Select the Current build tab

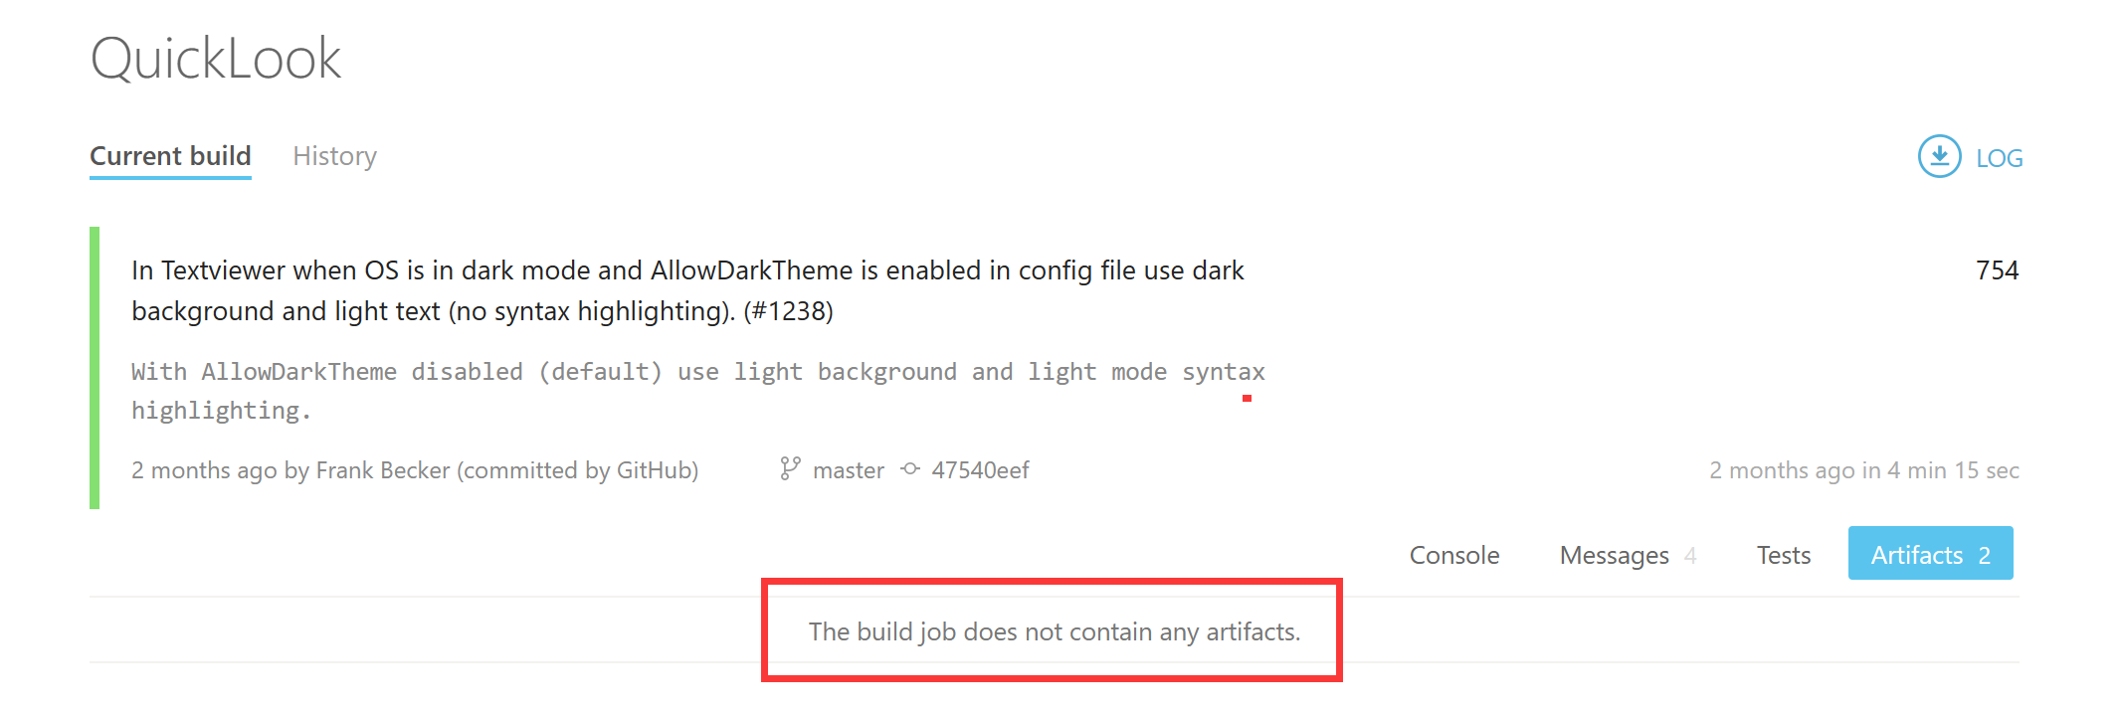pyautogui.click(x=170, y=156)
